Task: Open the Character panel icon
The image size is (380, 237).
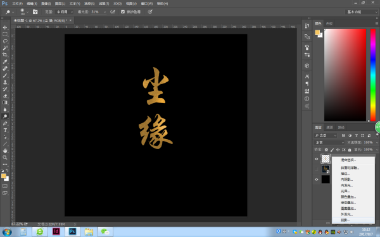Action: [x=307, y=76]
